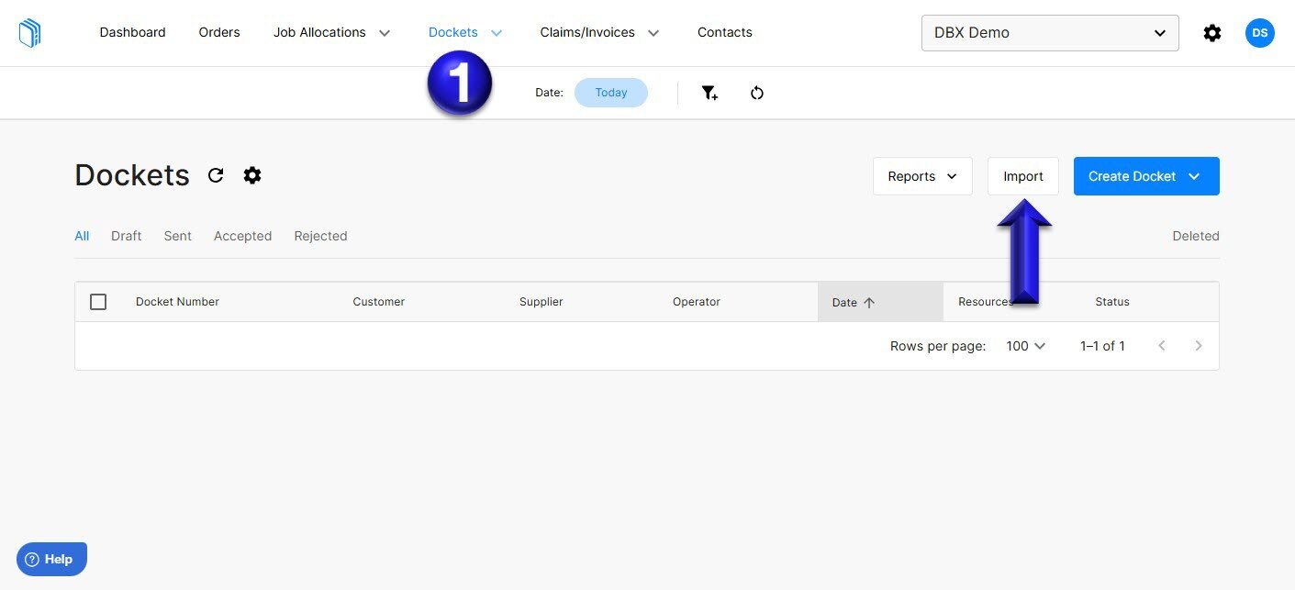Viewport: 1295px width, 590px height.
Task: Click the app logo in the top-left corner
Action: tap(28, 32)
